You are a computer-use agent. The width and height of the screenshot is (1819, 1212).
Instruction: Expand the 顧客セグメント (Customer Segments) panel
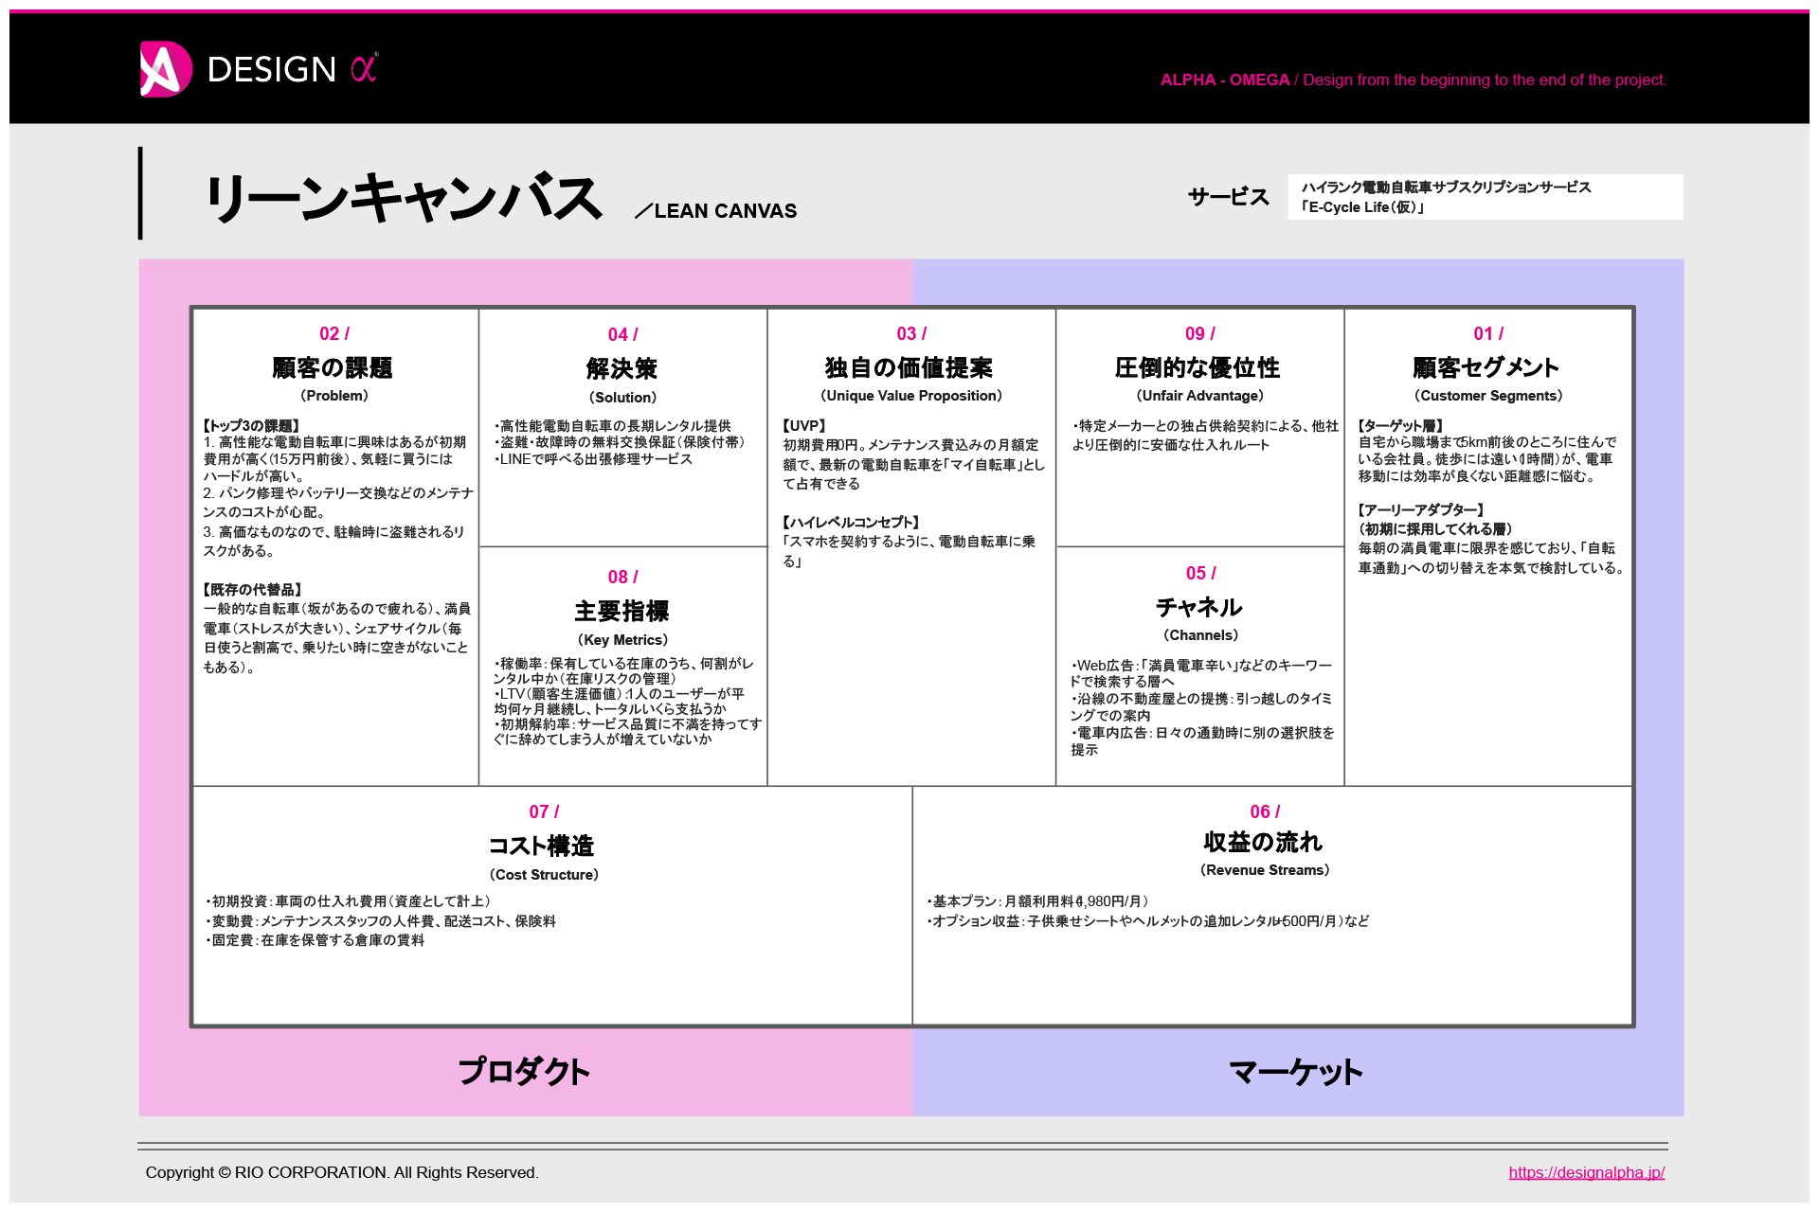click(x=1486, y=367)
